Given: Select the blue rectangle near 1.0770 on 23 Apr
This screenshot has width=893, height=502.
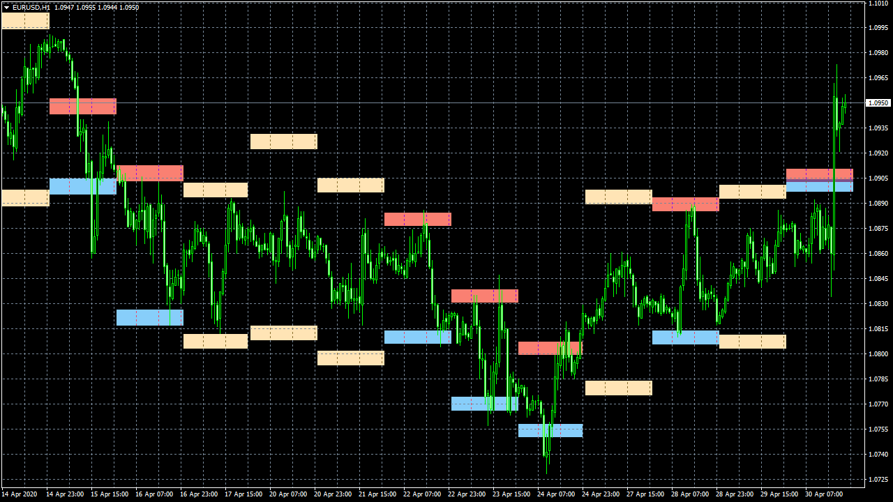Looking at the screenshot, I should coord(485,404).
